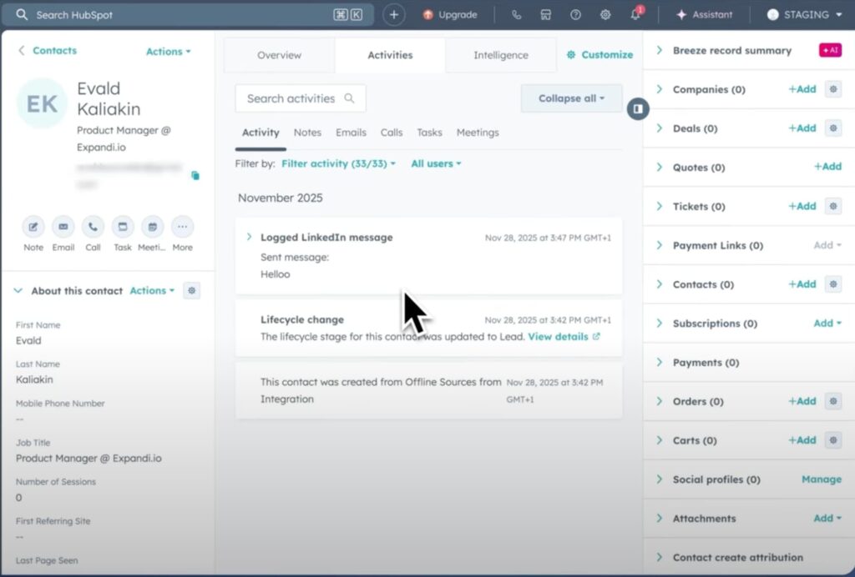
Task: Create a note using the Note icon
Action: tap(33, 227)
